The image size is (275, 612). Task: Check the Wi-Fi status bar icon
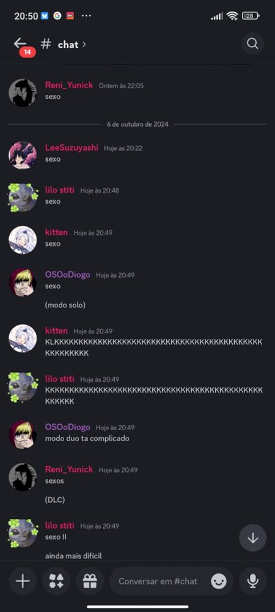pyautogui.click(x=233, y=16)
